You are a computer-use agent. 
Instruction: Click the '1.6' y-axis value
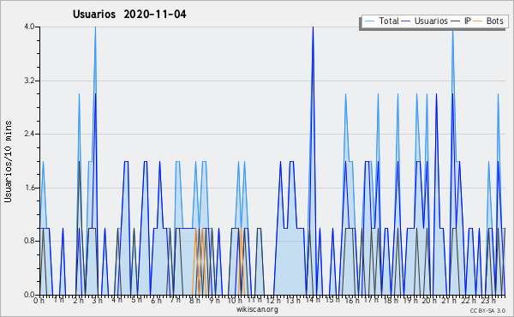tap(29, 188)
